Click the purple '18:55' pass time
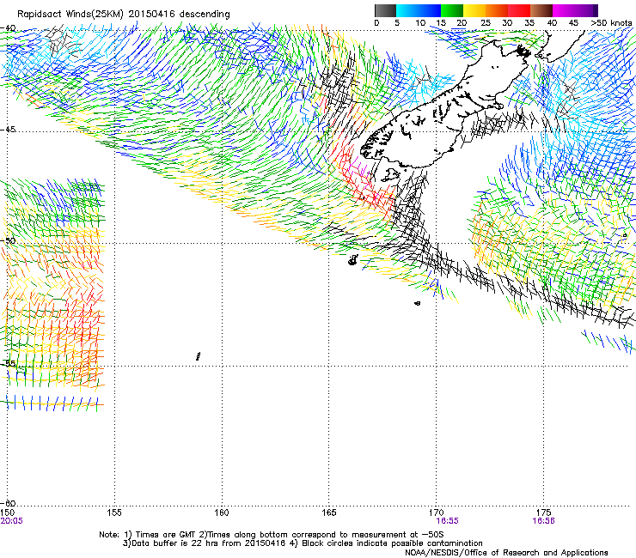Viewport: 636px width, 558px height. pos(447,521)
